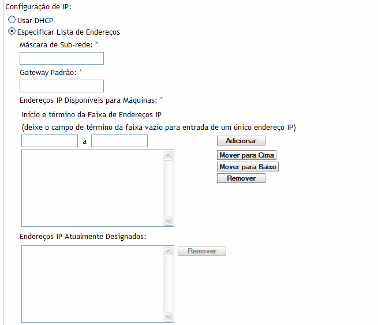Click 'Início e término da Faixa' text
Image resolution: width=378 pixels, height=325 pixels.
pyautogui.click(x=92, y=115)
